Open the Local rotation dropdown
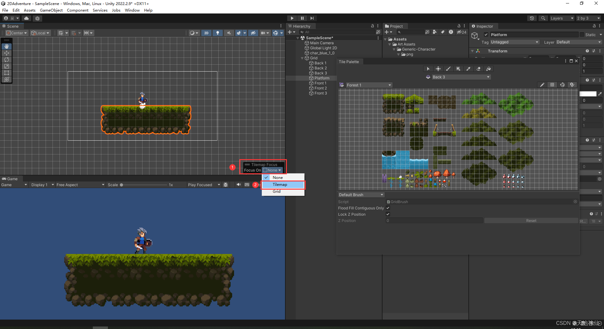 [x=40, y=33]
